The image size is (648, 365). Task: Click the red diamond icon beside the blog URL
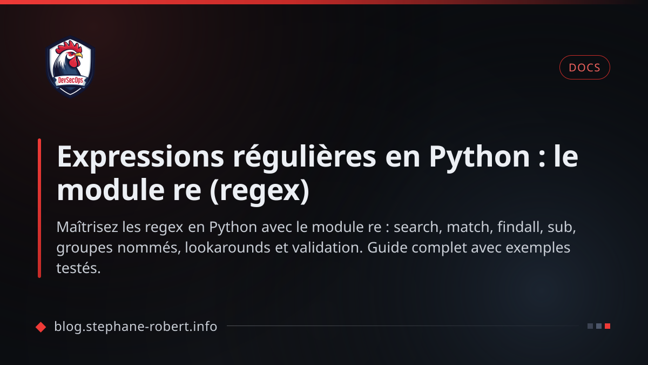pos(40,326)
